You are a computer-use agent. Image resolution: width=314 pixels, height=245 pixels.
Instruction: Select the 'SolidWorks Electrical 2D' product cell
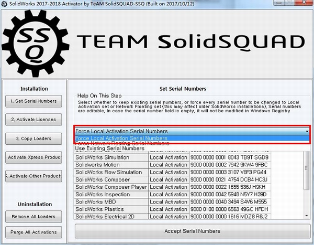[x=111, y=217]
